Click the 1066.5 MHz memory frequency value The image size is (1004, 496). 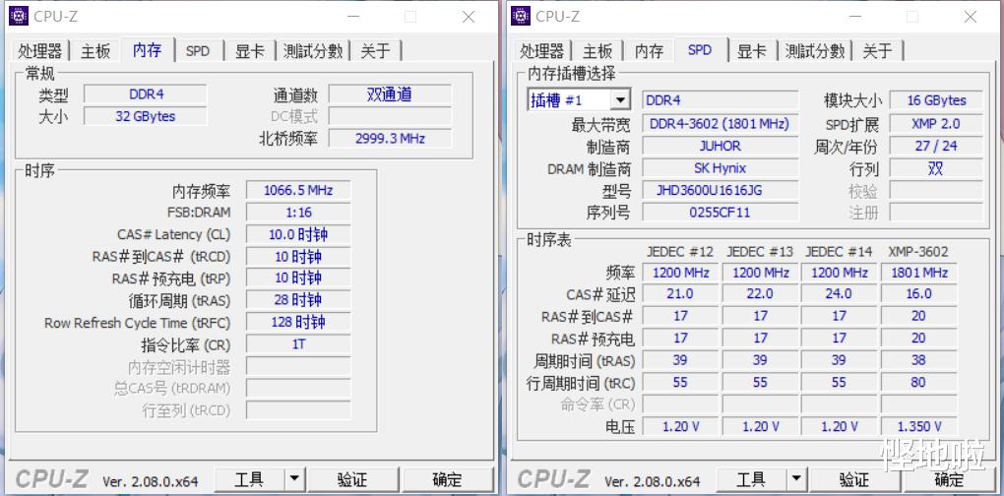(298, 190)
